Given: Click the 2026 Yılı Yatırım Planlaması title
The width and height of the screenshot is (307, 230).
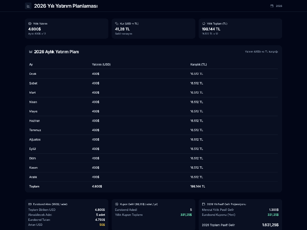Looking at the screenshot, I should point(66,6).
